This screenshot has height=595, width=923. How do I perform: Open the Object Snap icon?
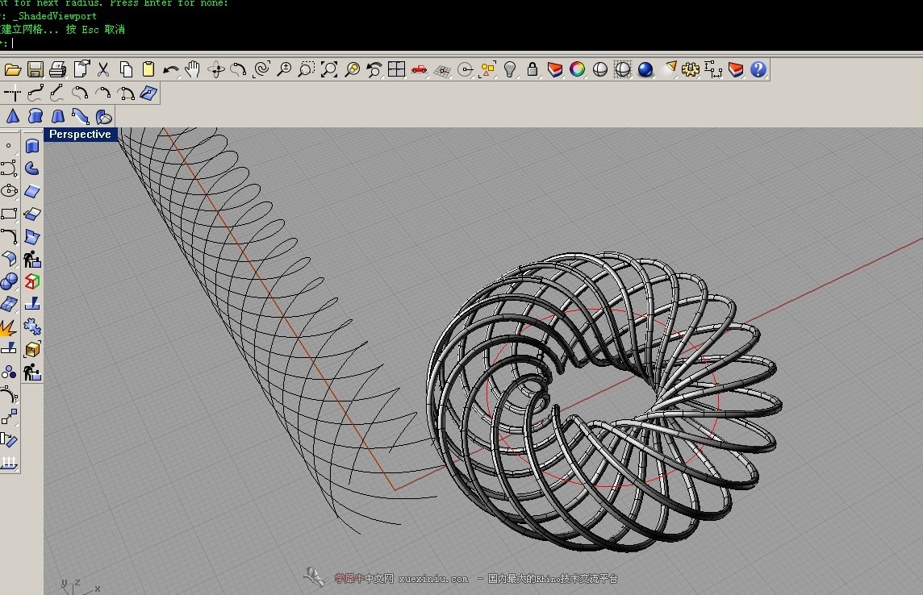(465, 70)
